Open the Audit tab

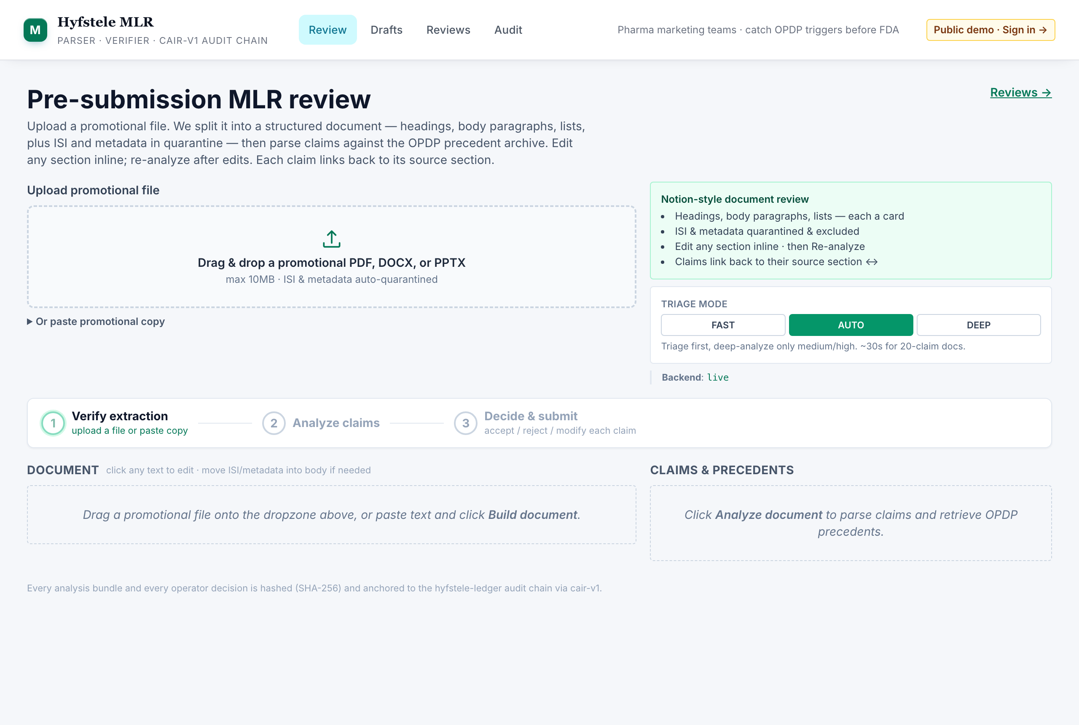pyautogui.click(x=508, y=30)
